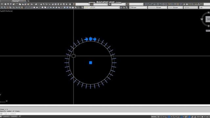Select the Table tool

[73, 8]
